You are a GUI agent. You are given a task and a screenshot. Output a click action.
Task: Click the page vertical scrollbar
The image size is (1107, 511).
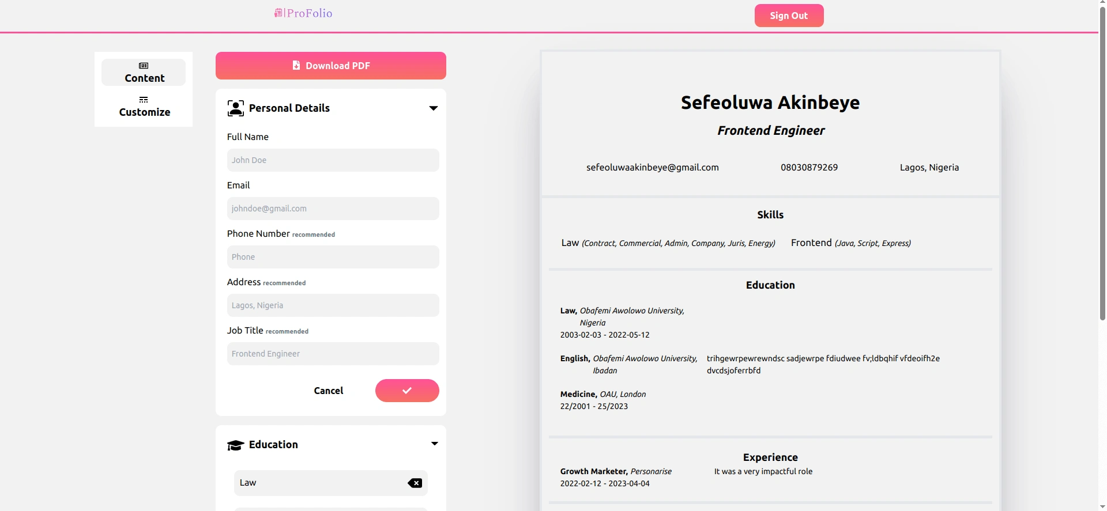point(1102,161)
